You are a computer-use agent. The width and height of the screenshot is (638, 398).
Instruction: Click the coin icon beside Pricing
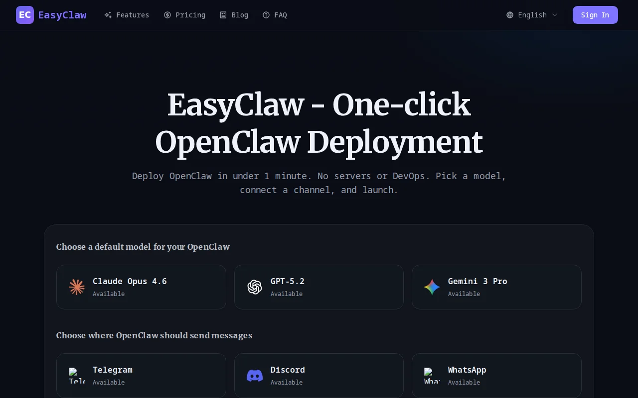coord(167,15)
